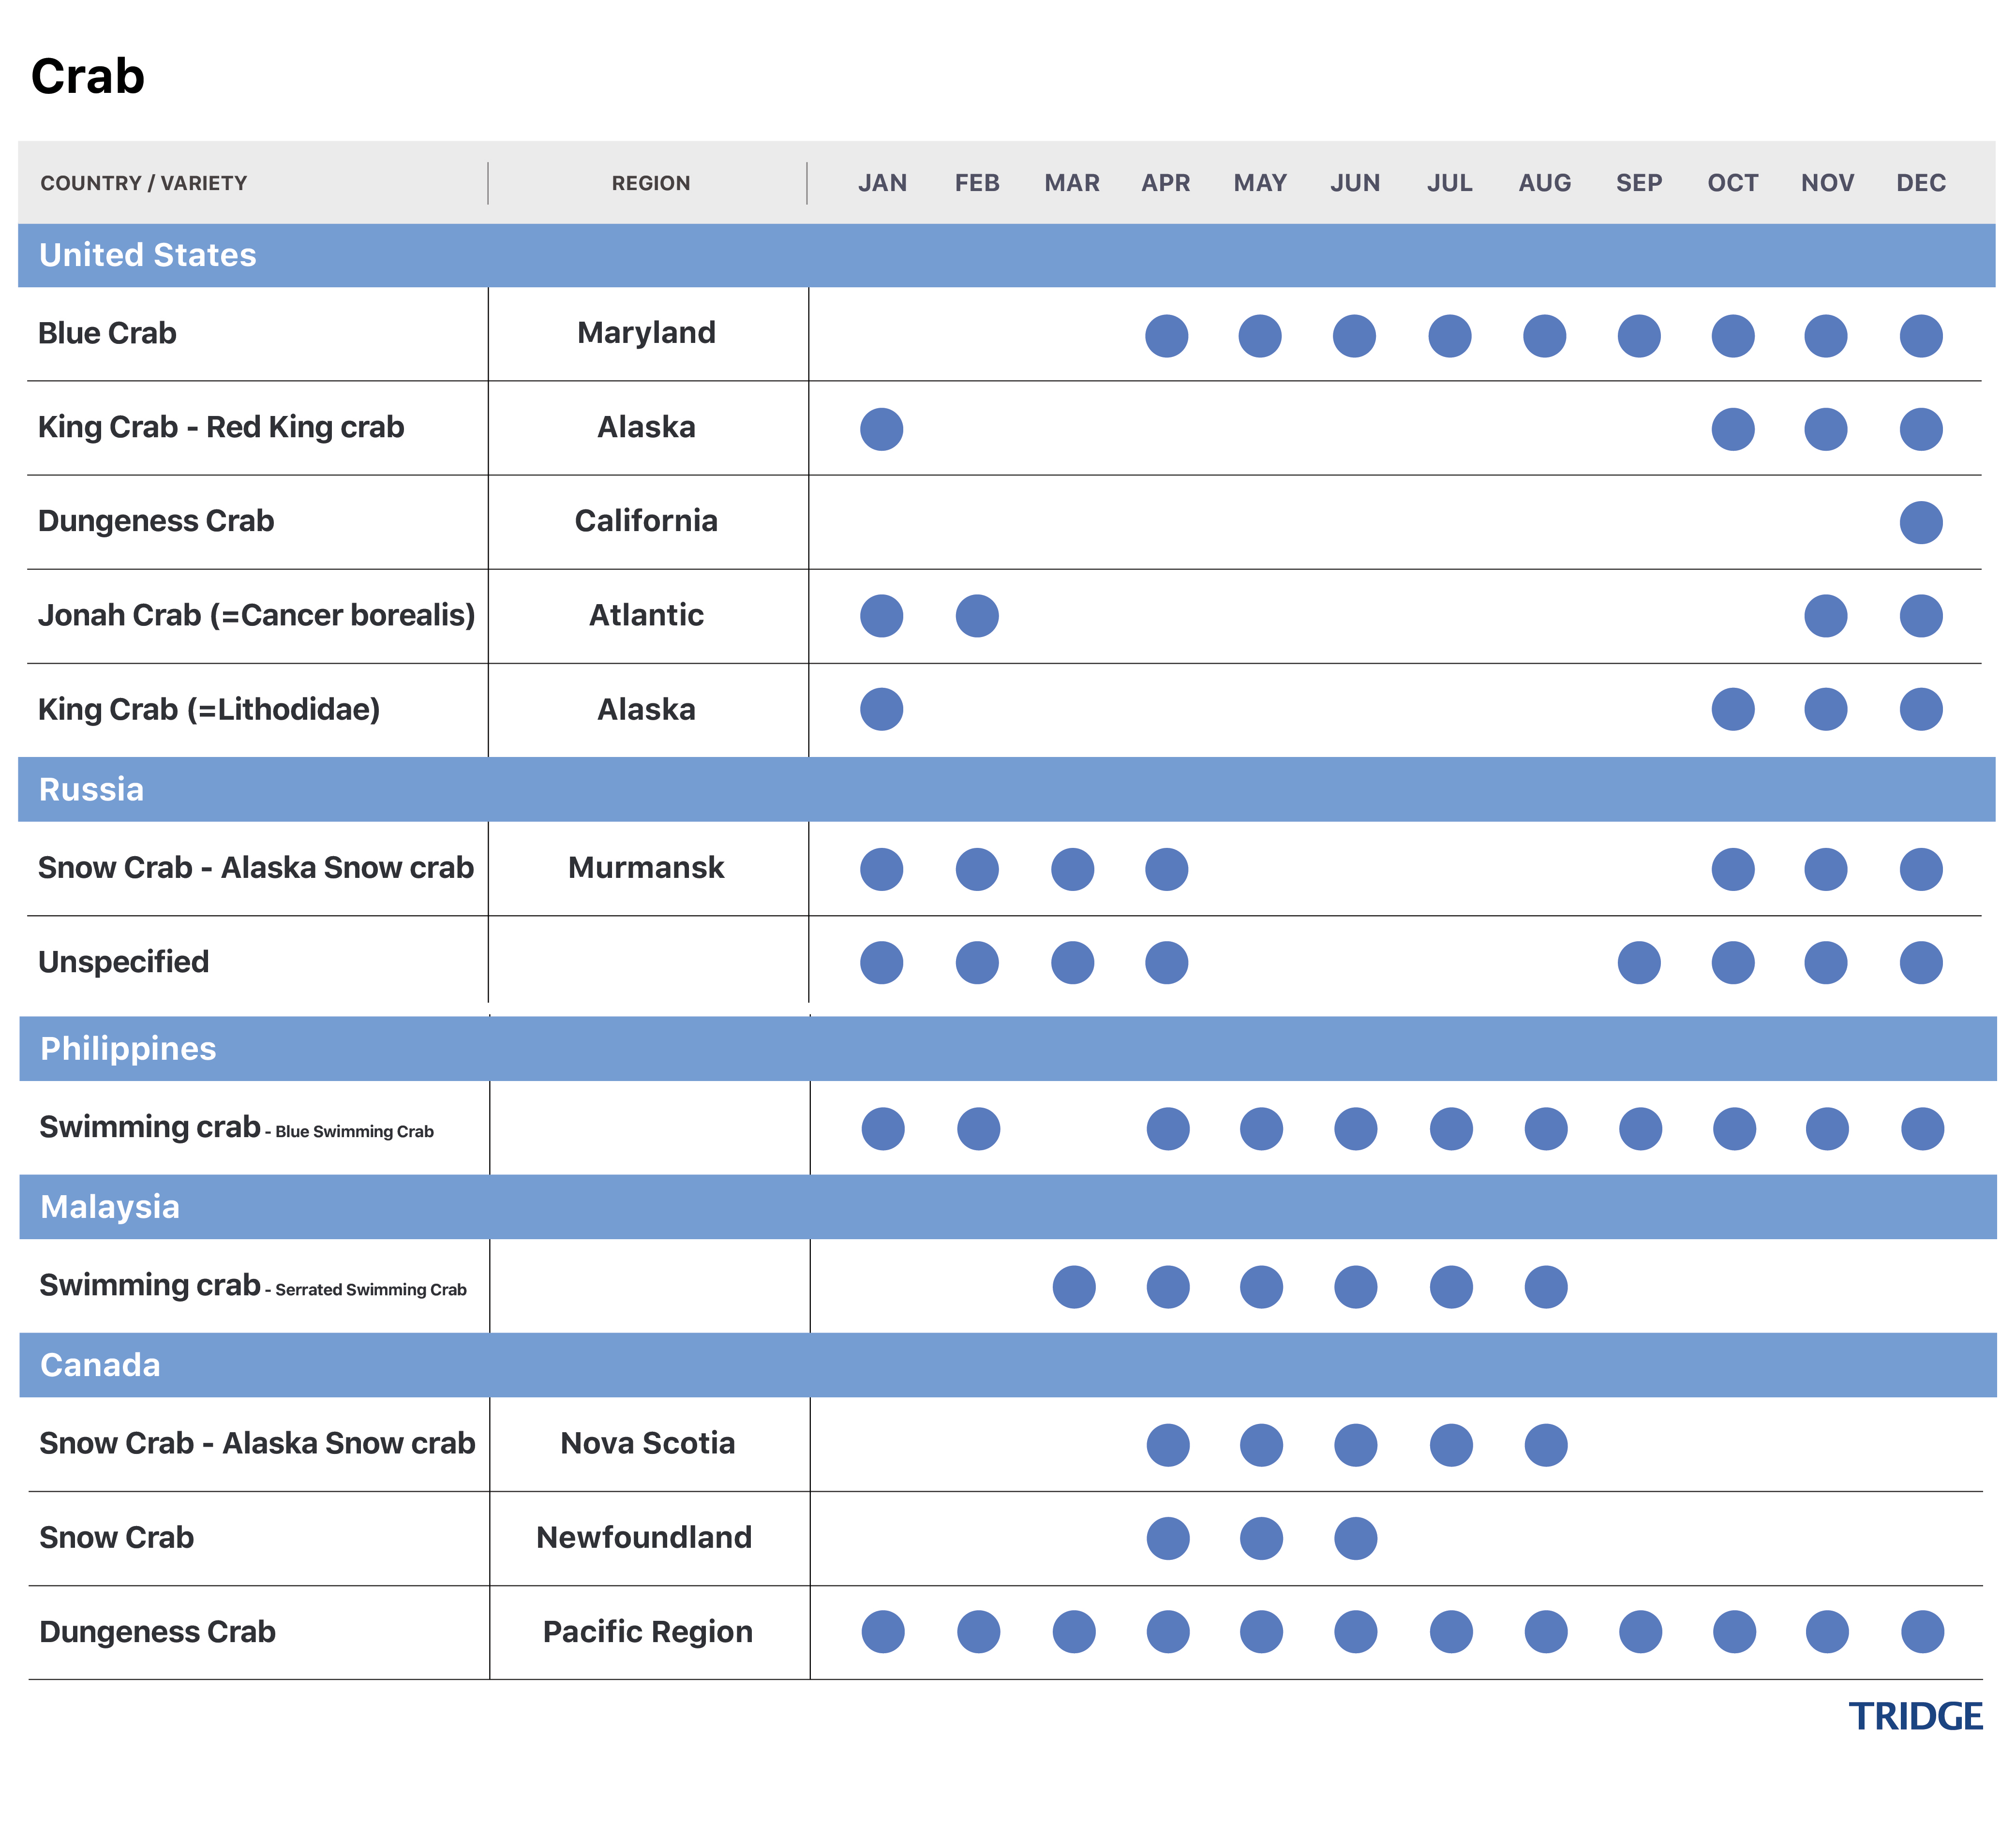
Task: Click the King Crab (=Lithodidae) row label
Action: 209,710
